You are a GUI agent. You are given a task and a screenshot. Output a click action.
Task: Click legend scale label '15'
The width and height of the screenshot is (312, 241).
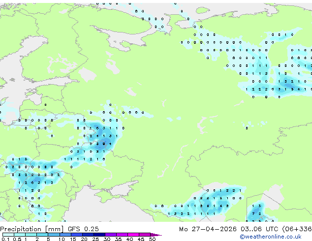(73, 239)
